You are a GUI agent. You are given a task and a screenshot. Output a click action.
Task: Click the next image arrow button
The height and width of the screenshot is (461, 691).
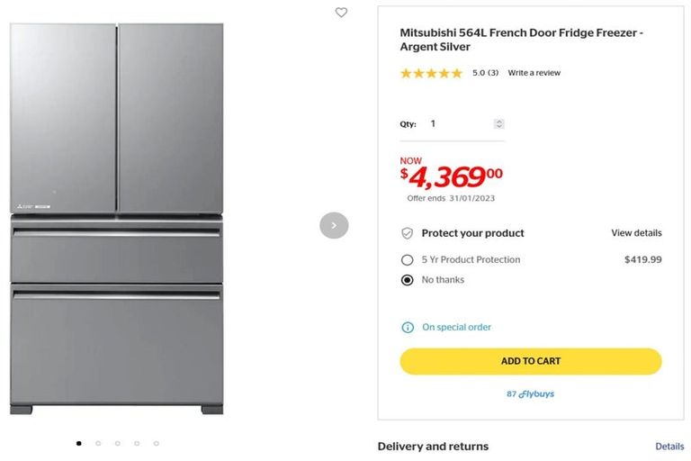pyautogui.click(x=334, y=225)
